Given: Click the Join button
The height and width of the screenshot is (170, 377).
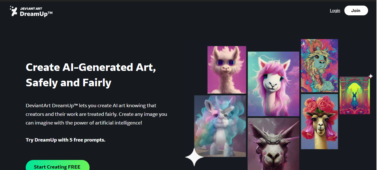Looking at the screenshot, I should click(356, 11).
